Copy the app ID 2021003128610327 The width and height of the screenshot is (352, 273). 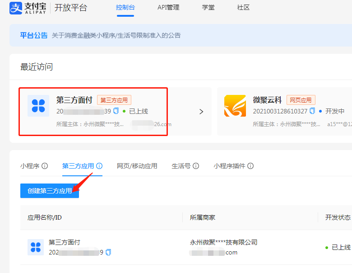(x=312, y=111)
